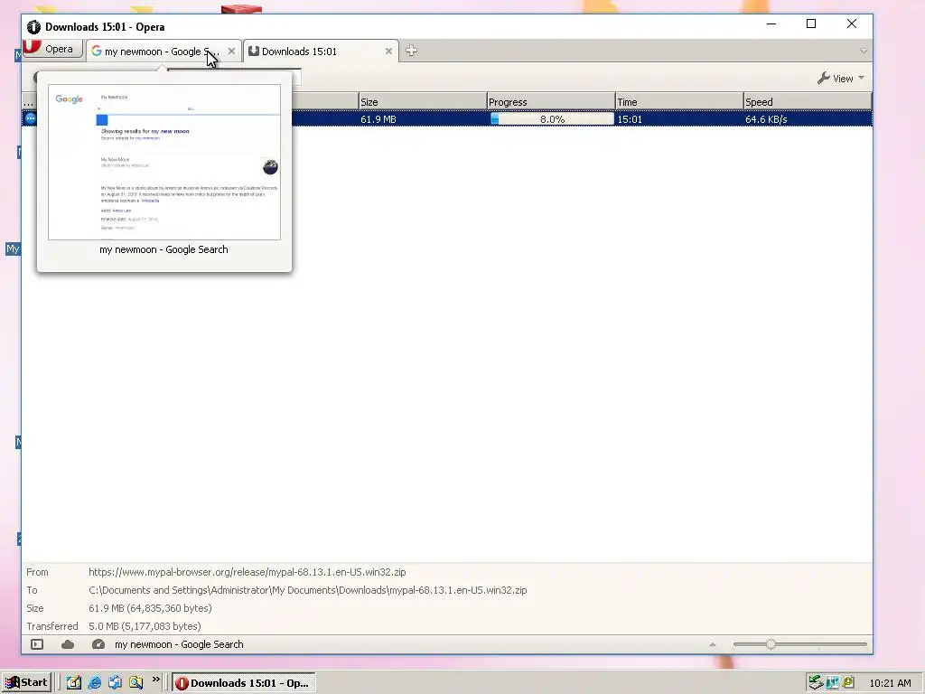Launch the notepad quick launch icon
The height and width of the screenshot is (694, 925).
[x=74, y=683]
